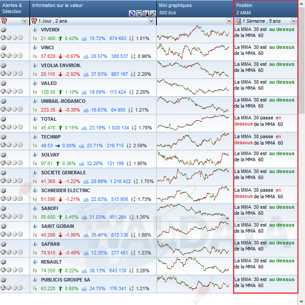Open Alertes & Sélection column dropdown arrow
Screen dimensions: 305x305
pos(24,21)
